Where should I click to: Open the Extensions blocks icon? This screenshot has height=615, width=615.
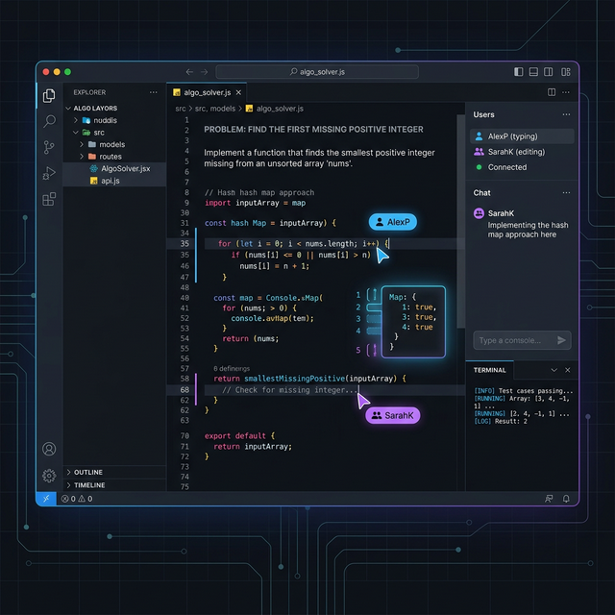click(x=49, y=199)
